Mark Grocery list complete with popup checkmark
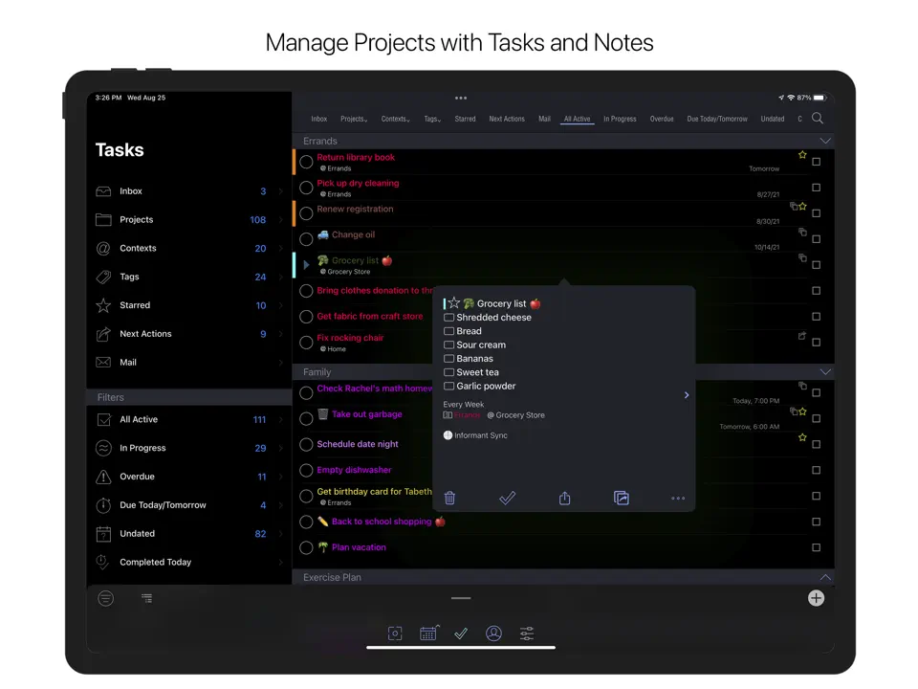 coord(508,498)
